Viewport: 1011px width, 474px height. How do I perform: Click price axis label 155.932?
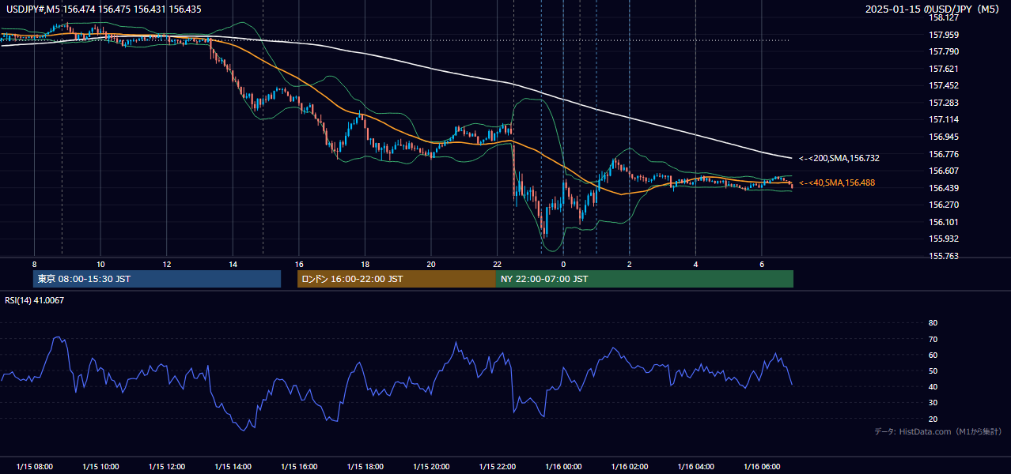click(x=944, y=239)
